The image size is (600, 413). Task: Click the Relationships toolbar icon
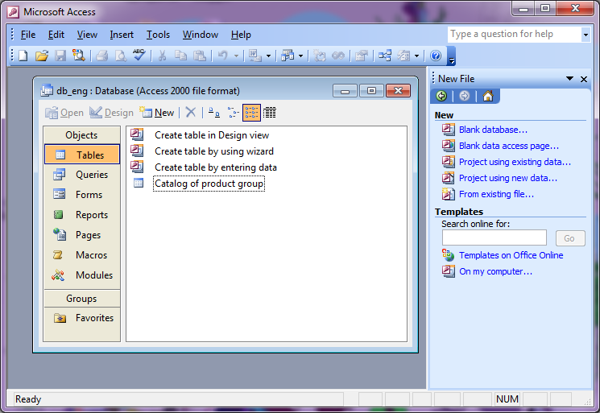pos(385,56)
